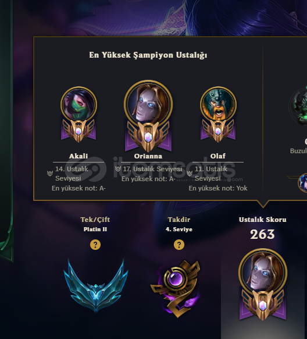The image size is (307, 339).
Task: Click the small mastery icon beside 17. Ustalık Seviyesi
Action: pos(118,169)
